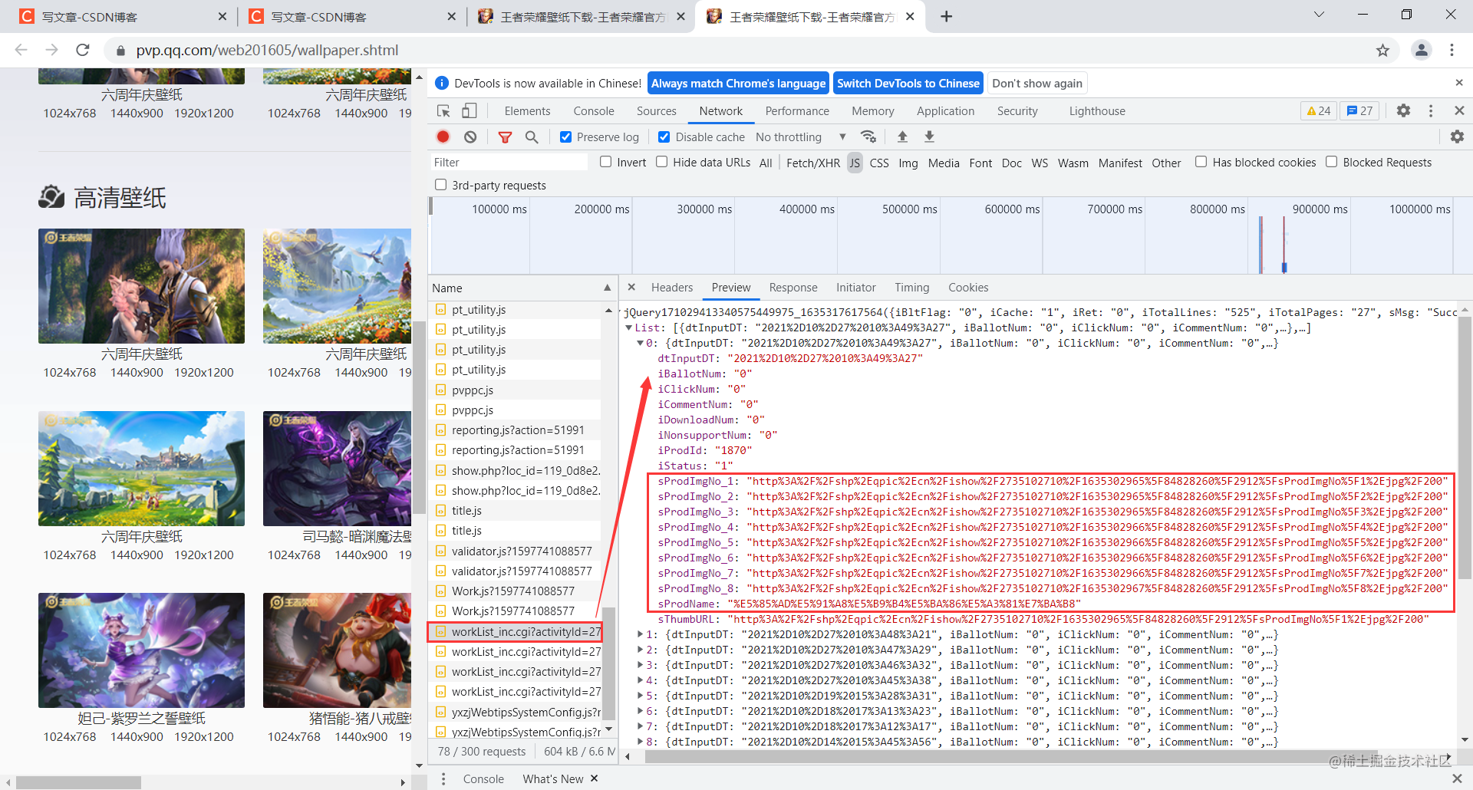This screenshot has width=1473, height=790.
Task: Stop recording network log
Action: coord(443,137)
